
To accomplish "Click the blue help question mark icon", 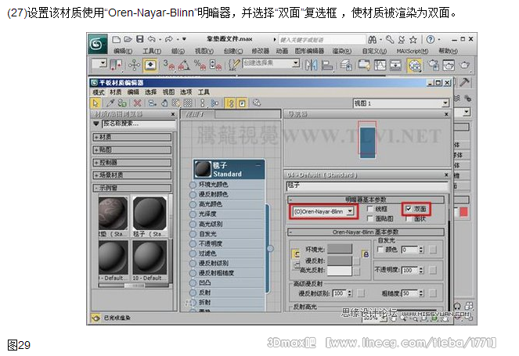I will [431, 39].
